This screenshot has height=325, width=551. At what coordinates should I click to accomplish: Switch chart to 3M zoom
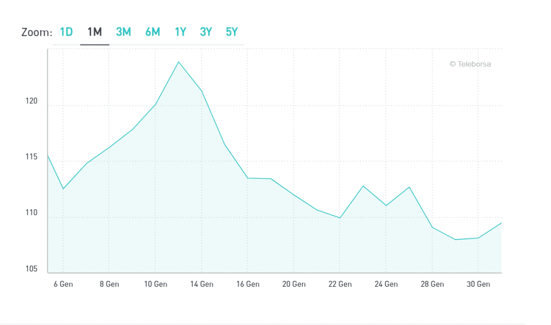(123, 32)
